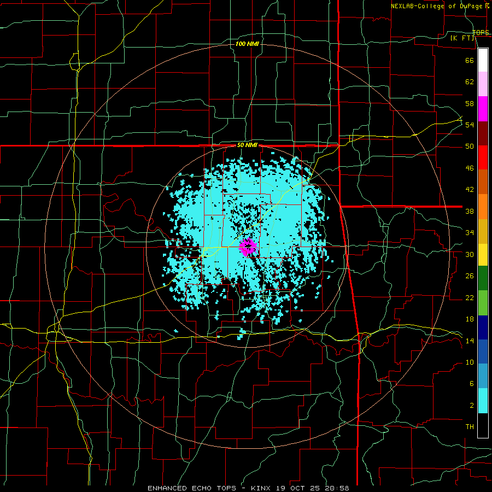Click the '20:58' timestamp in caption
Viewport: 492px width, 492px height.
(x=337, y=488)
